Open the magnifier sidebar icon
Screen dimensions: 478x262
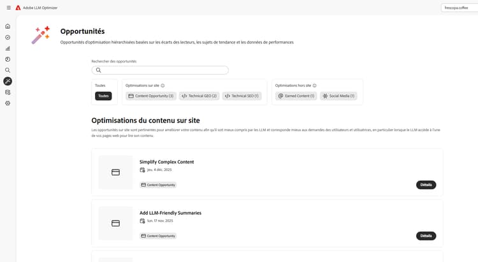click(8, 70)
